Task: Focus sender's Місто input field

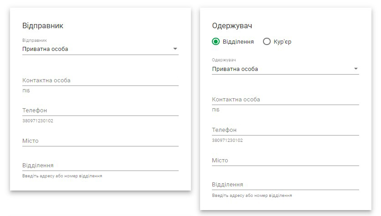Action: [100, 141]
